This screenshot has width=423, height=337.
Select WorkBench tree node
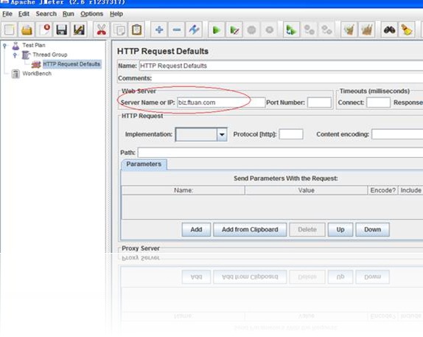point(37,74)
